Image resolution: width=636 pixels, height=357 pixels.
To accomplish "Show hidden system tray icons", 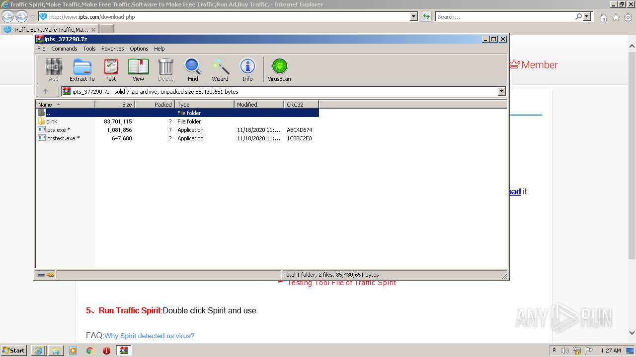I will click(555, 350).
